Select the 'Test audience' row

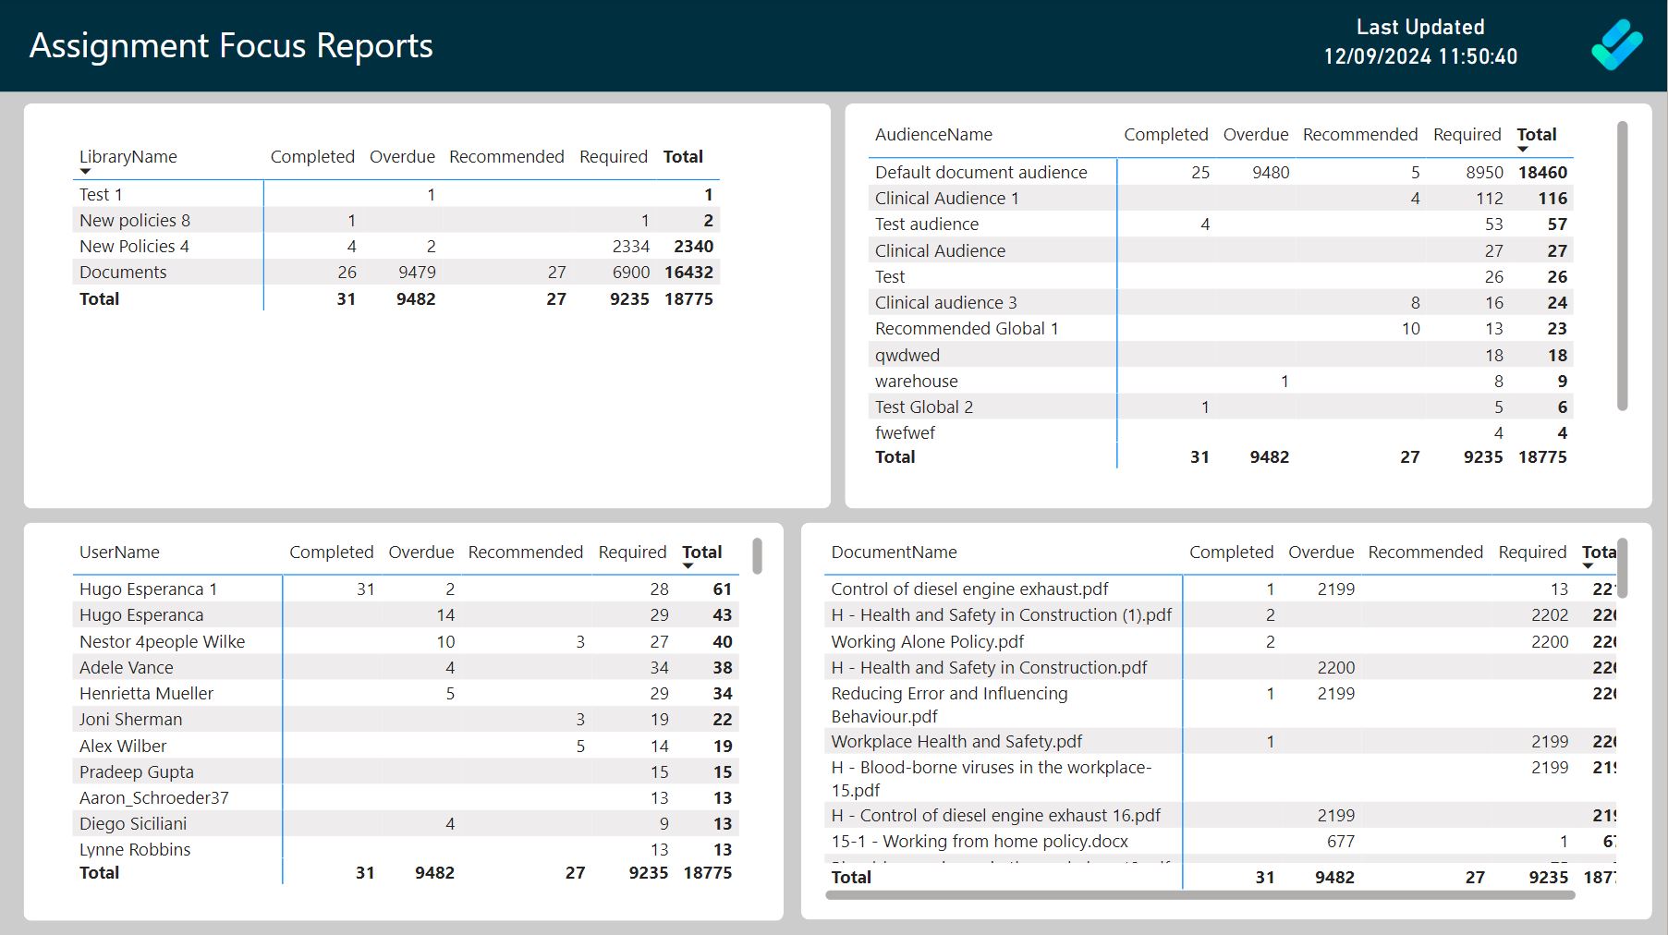pos(1221,225)
